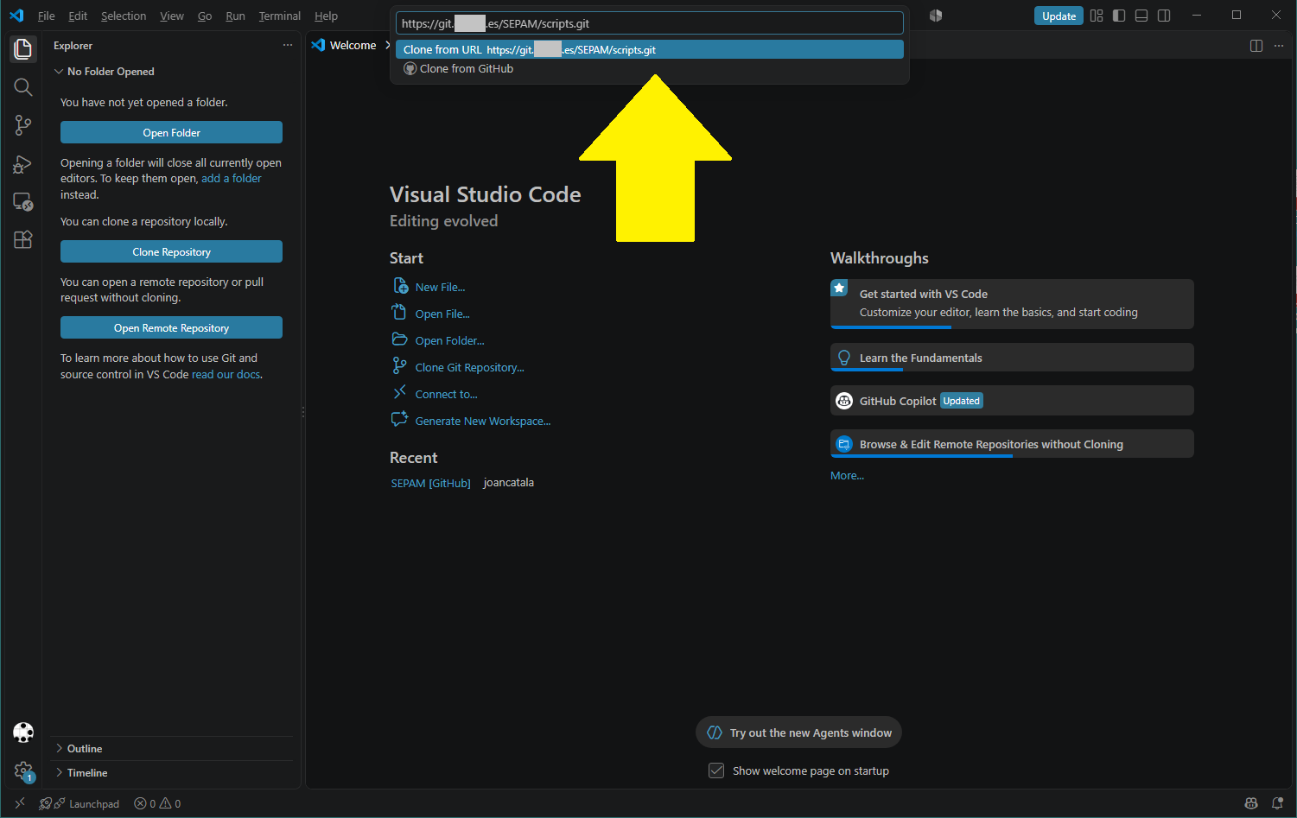Open the Run and Debug view icon
The image size is (1297, 818).
point(23,164)
